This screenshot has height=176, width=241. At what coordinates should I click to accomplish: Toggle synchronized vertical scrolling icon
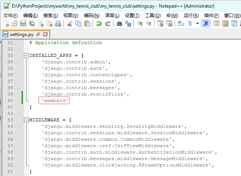click(x=160, y=24)
